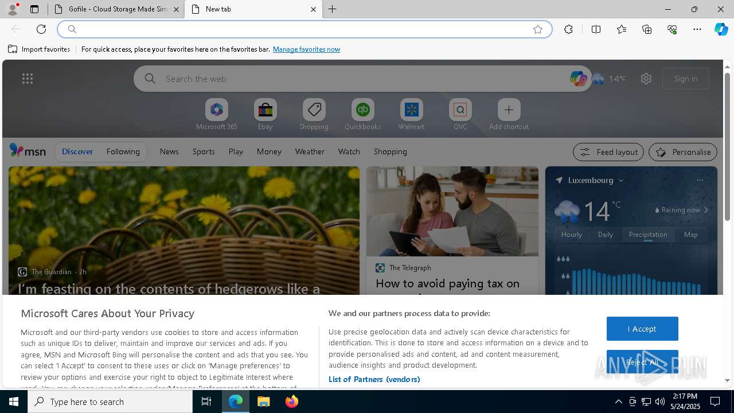Open the tab actions menu icon
This screenshot has height=413, width=734.
(x=34, y=9)
